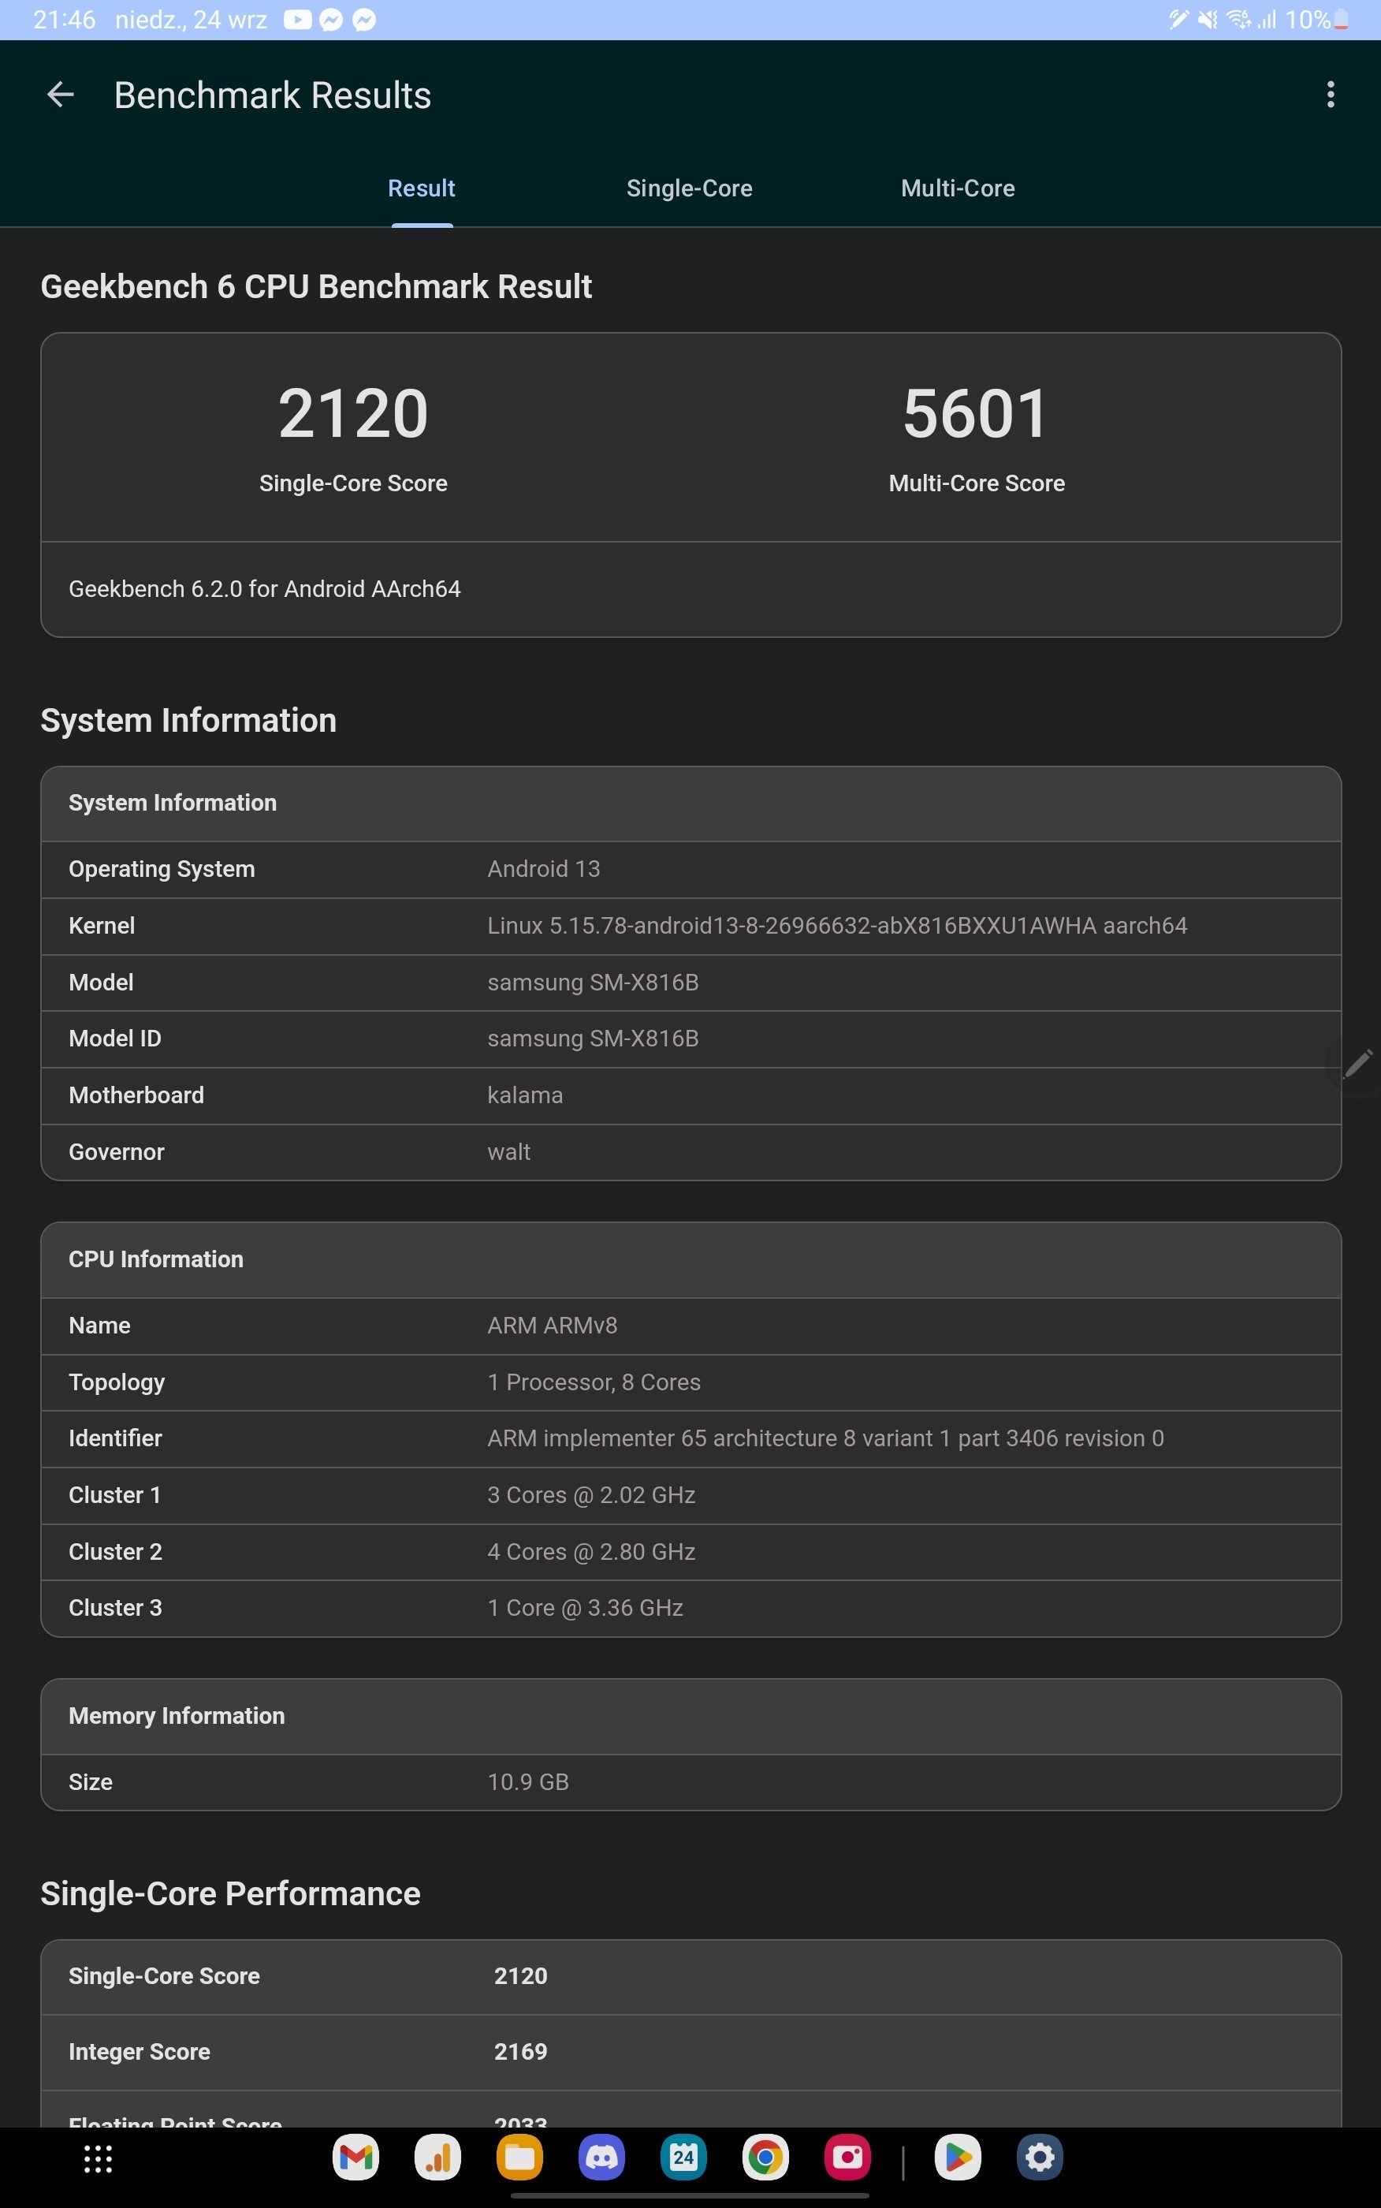The width and height of the screenshot is (1381, 2208).
Task: Launch Gmail from the taskbar
Action: pos(355,2158)
